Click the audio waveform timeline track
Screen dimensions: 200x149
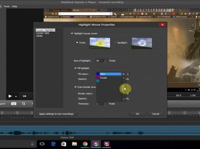pos(100,131)
